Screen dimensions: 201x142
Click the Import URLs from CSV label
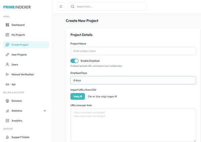click(83, 90)
